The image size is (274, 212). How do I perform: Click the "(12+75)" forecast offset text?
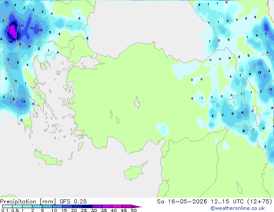click(260, 202)
